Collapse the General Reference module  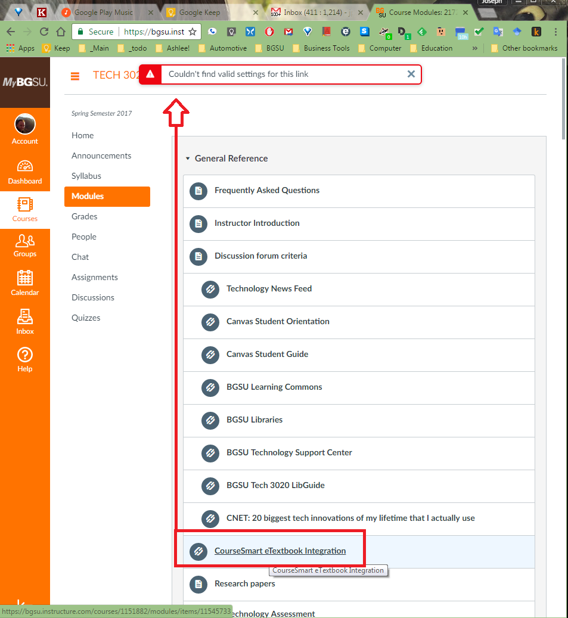188,159
